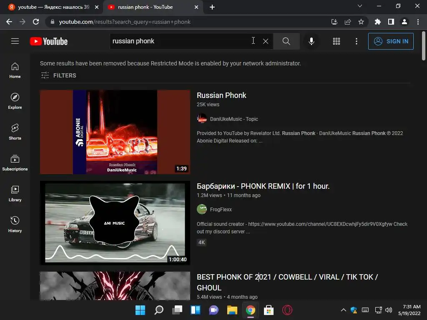The height and width of the screenshot is (320, 427).
Task: Go back in the browser
Action: click(9, 22)
